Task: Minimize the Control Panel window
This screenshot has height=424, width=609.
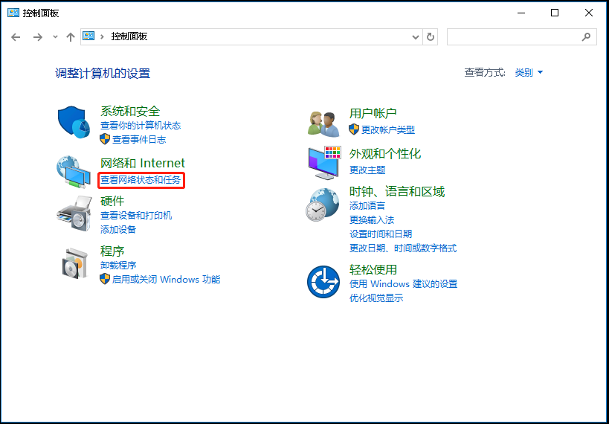Action: coord(521,13)
